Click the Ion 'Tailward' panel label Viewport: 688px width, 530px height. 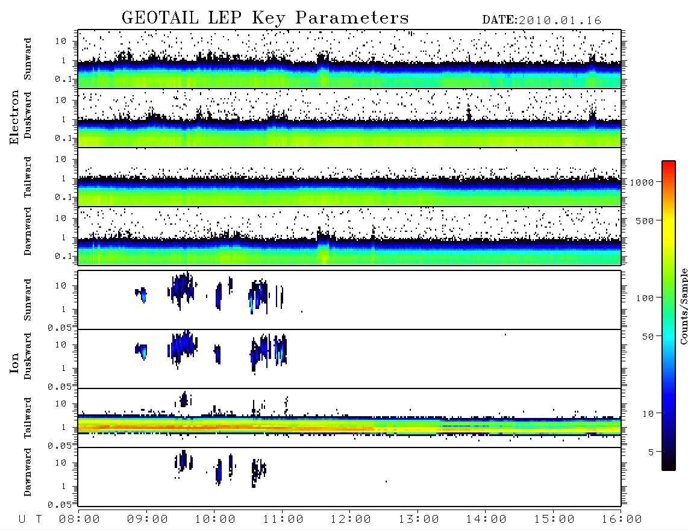(x=28, y=418)
